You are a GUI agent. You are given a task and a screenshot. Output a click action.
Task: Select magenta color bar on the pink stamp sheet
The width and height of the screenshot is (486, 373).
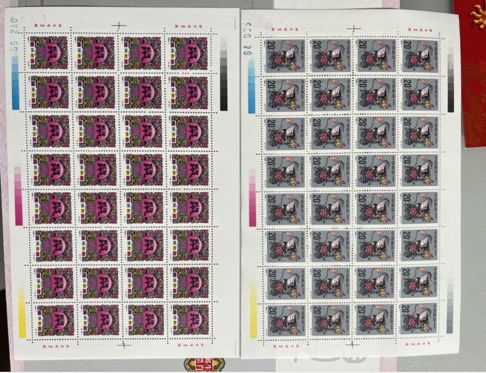(19, 196)
